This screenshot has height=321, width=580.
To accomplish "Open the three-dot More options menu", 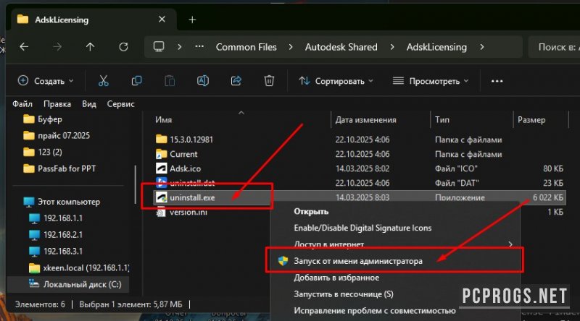I will (x=497, y=81).
